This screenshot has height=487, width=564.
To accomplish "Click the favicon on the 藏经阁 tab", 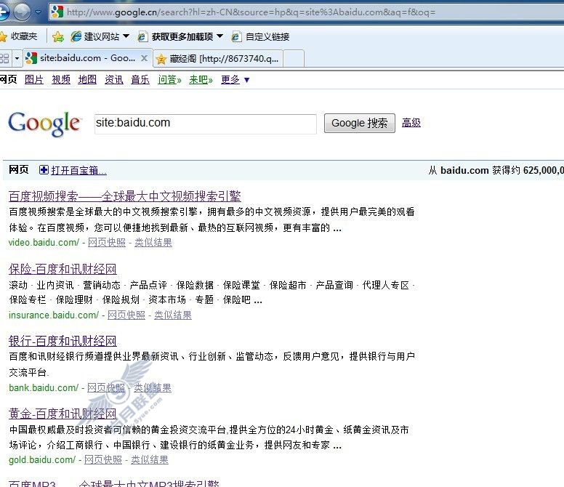I will coord(161,59).
